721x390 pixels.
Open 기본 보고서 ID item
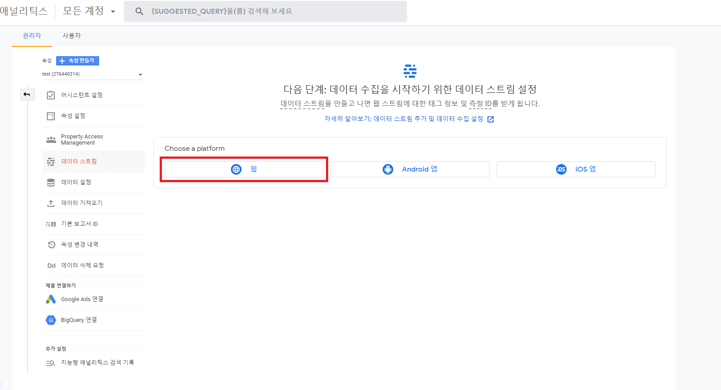point(94,224)
